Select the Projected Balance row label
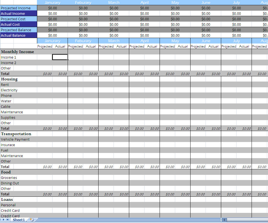Viewport: 268px width, 223px height. pos(18,30)
